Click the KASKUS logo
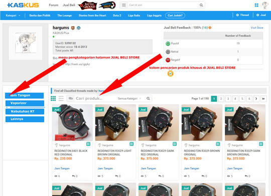Viewport: 271px width, 196px height. click(x=23, y=5)
